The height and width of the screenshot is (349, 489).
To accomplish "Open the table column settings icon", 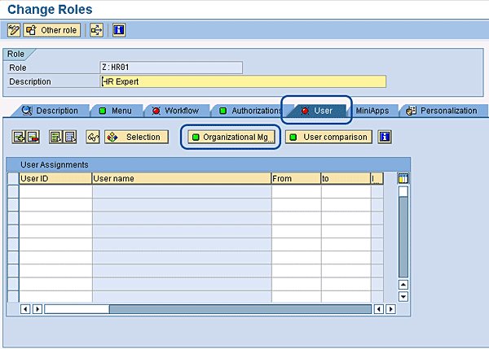I will click(403, 178).
